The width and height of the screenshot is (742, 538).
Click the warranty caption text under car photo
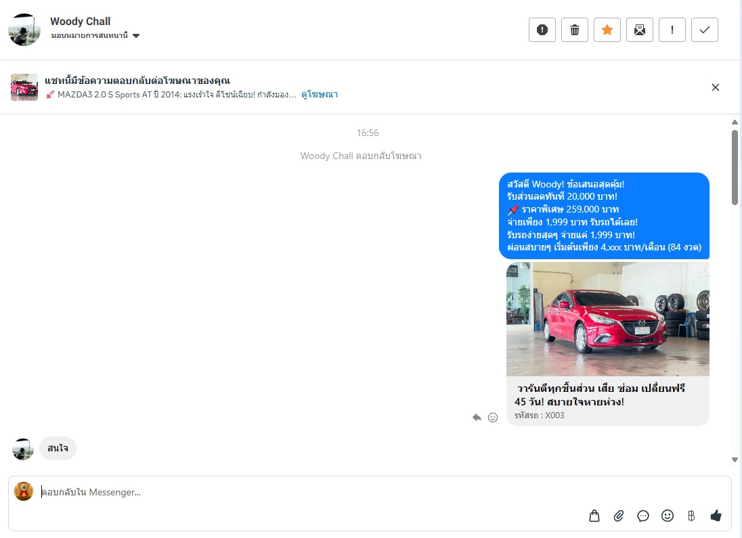(600, 395)
